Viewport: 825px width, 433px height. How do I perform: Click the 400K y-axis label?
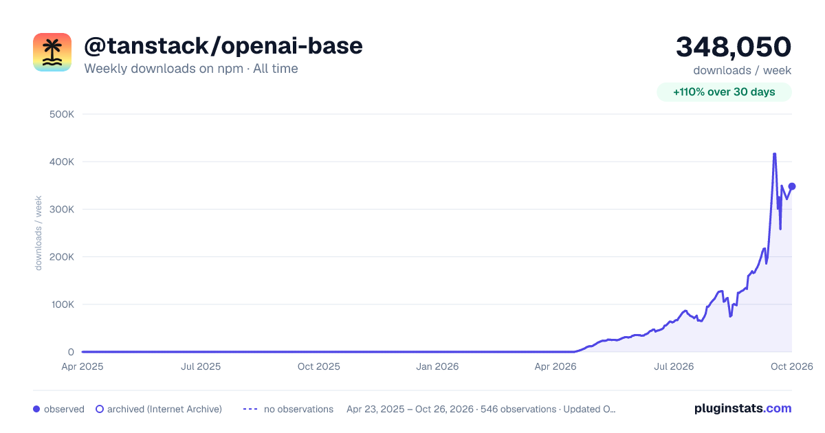(x=62, y=162)
